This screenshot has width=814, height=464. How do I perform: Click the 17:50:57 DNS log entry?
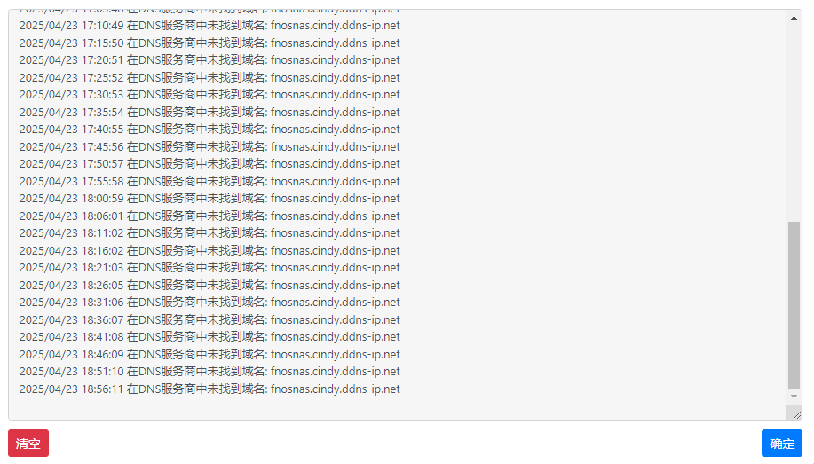(209, 164)
